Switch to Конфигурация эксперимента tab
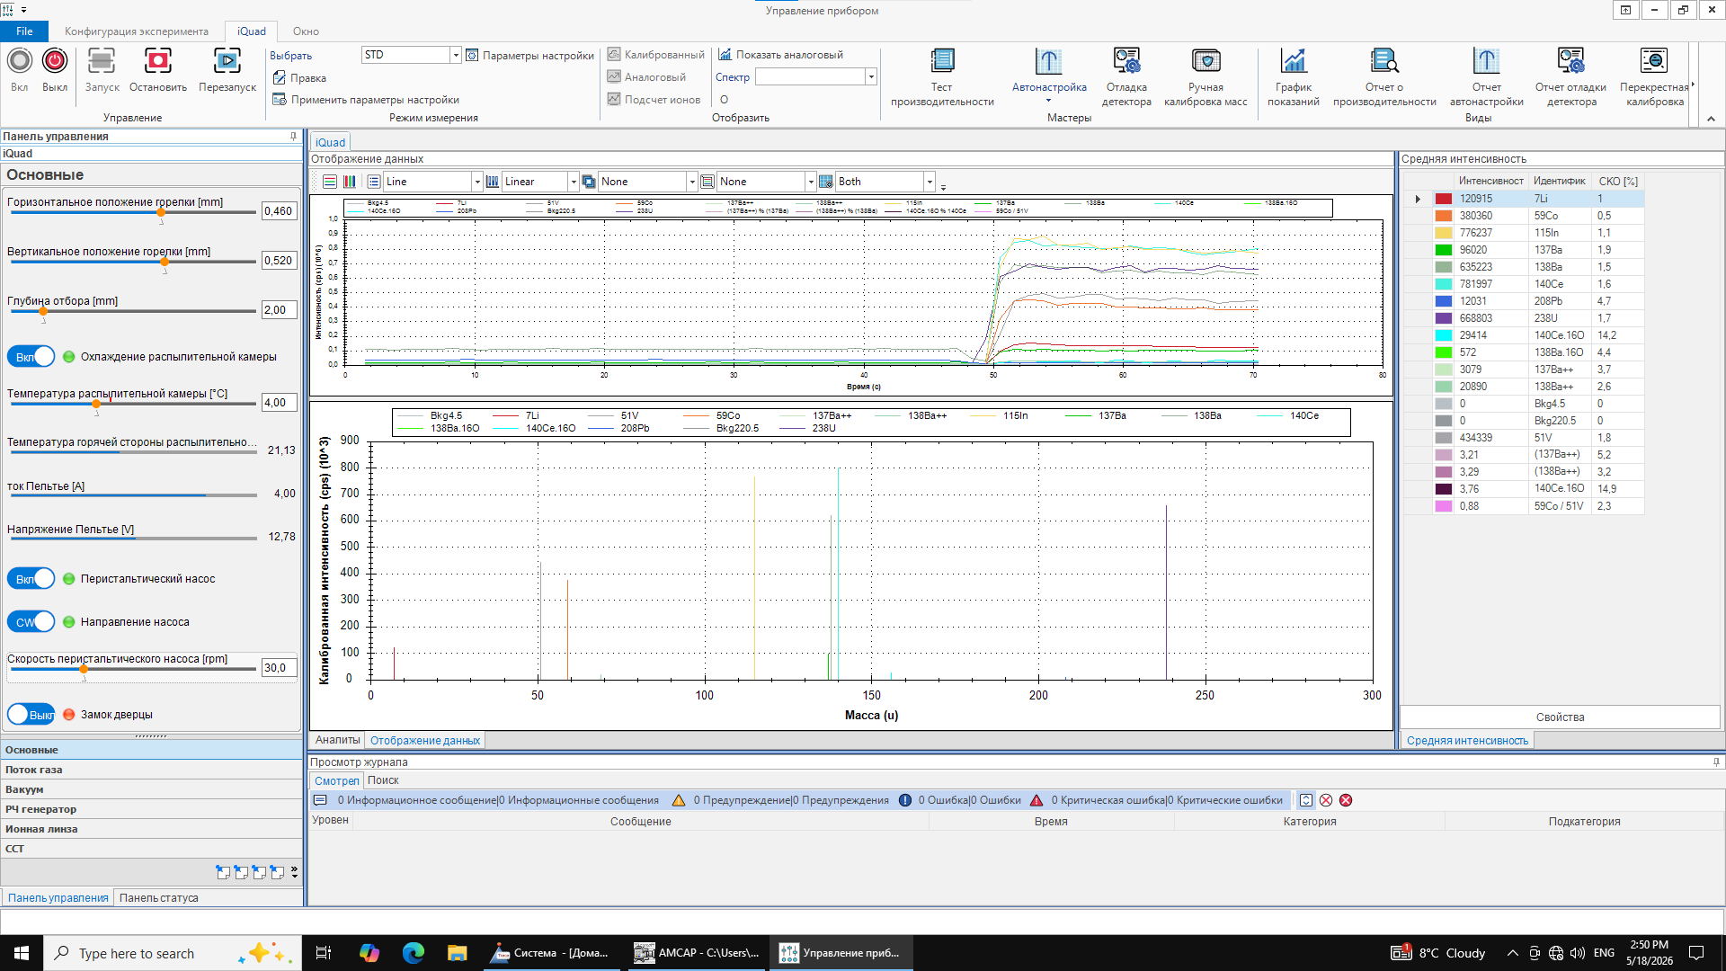Screen dimensions: 1726x971 point(136,31)
